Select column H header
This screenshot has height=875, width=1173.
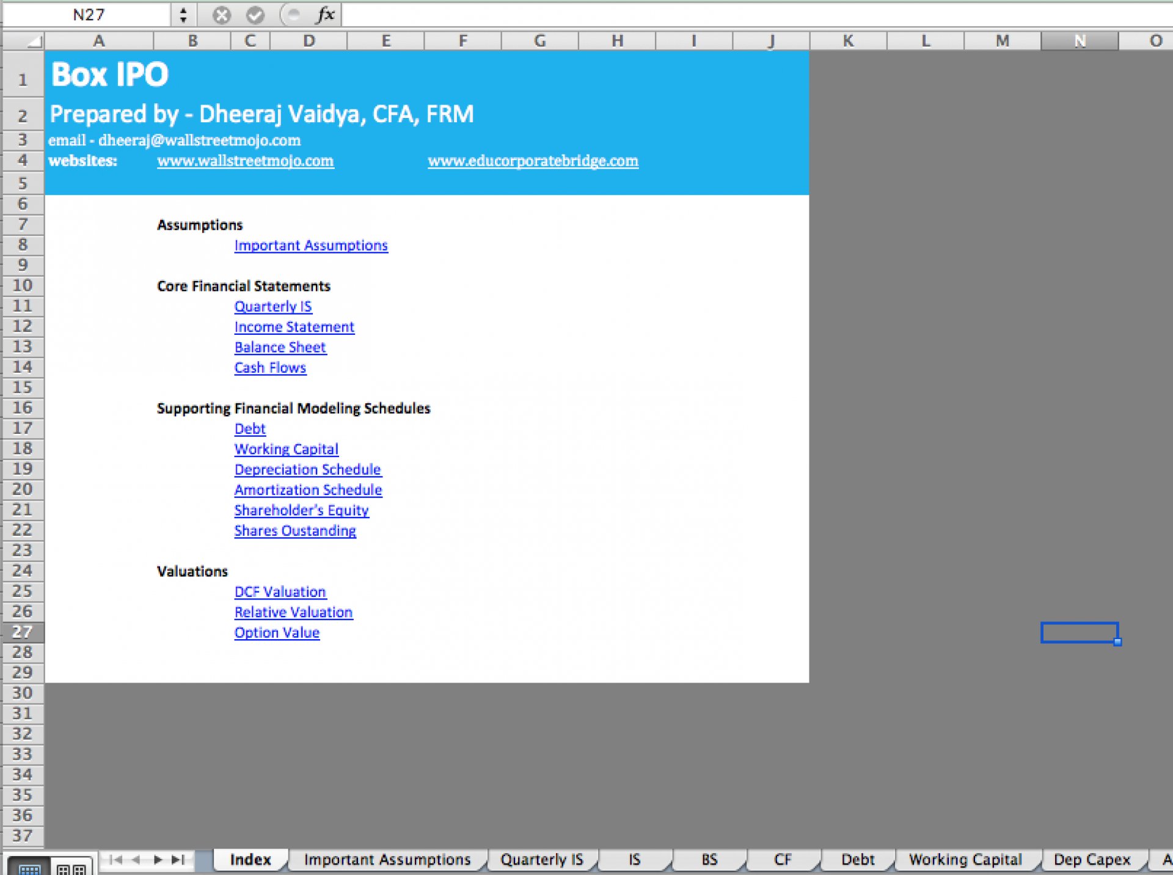coord(617,41)
